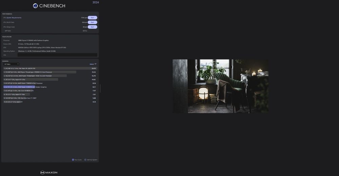Select the Apple M1 Max ranking row

pyautogui.click(x=50, y=94)
